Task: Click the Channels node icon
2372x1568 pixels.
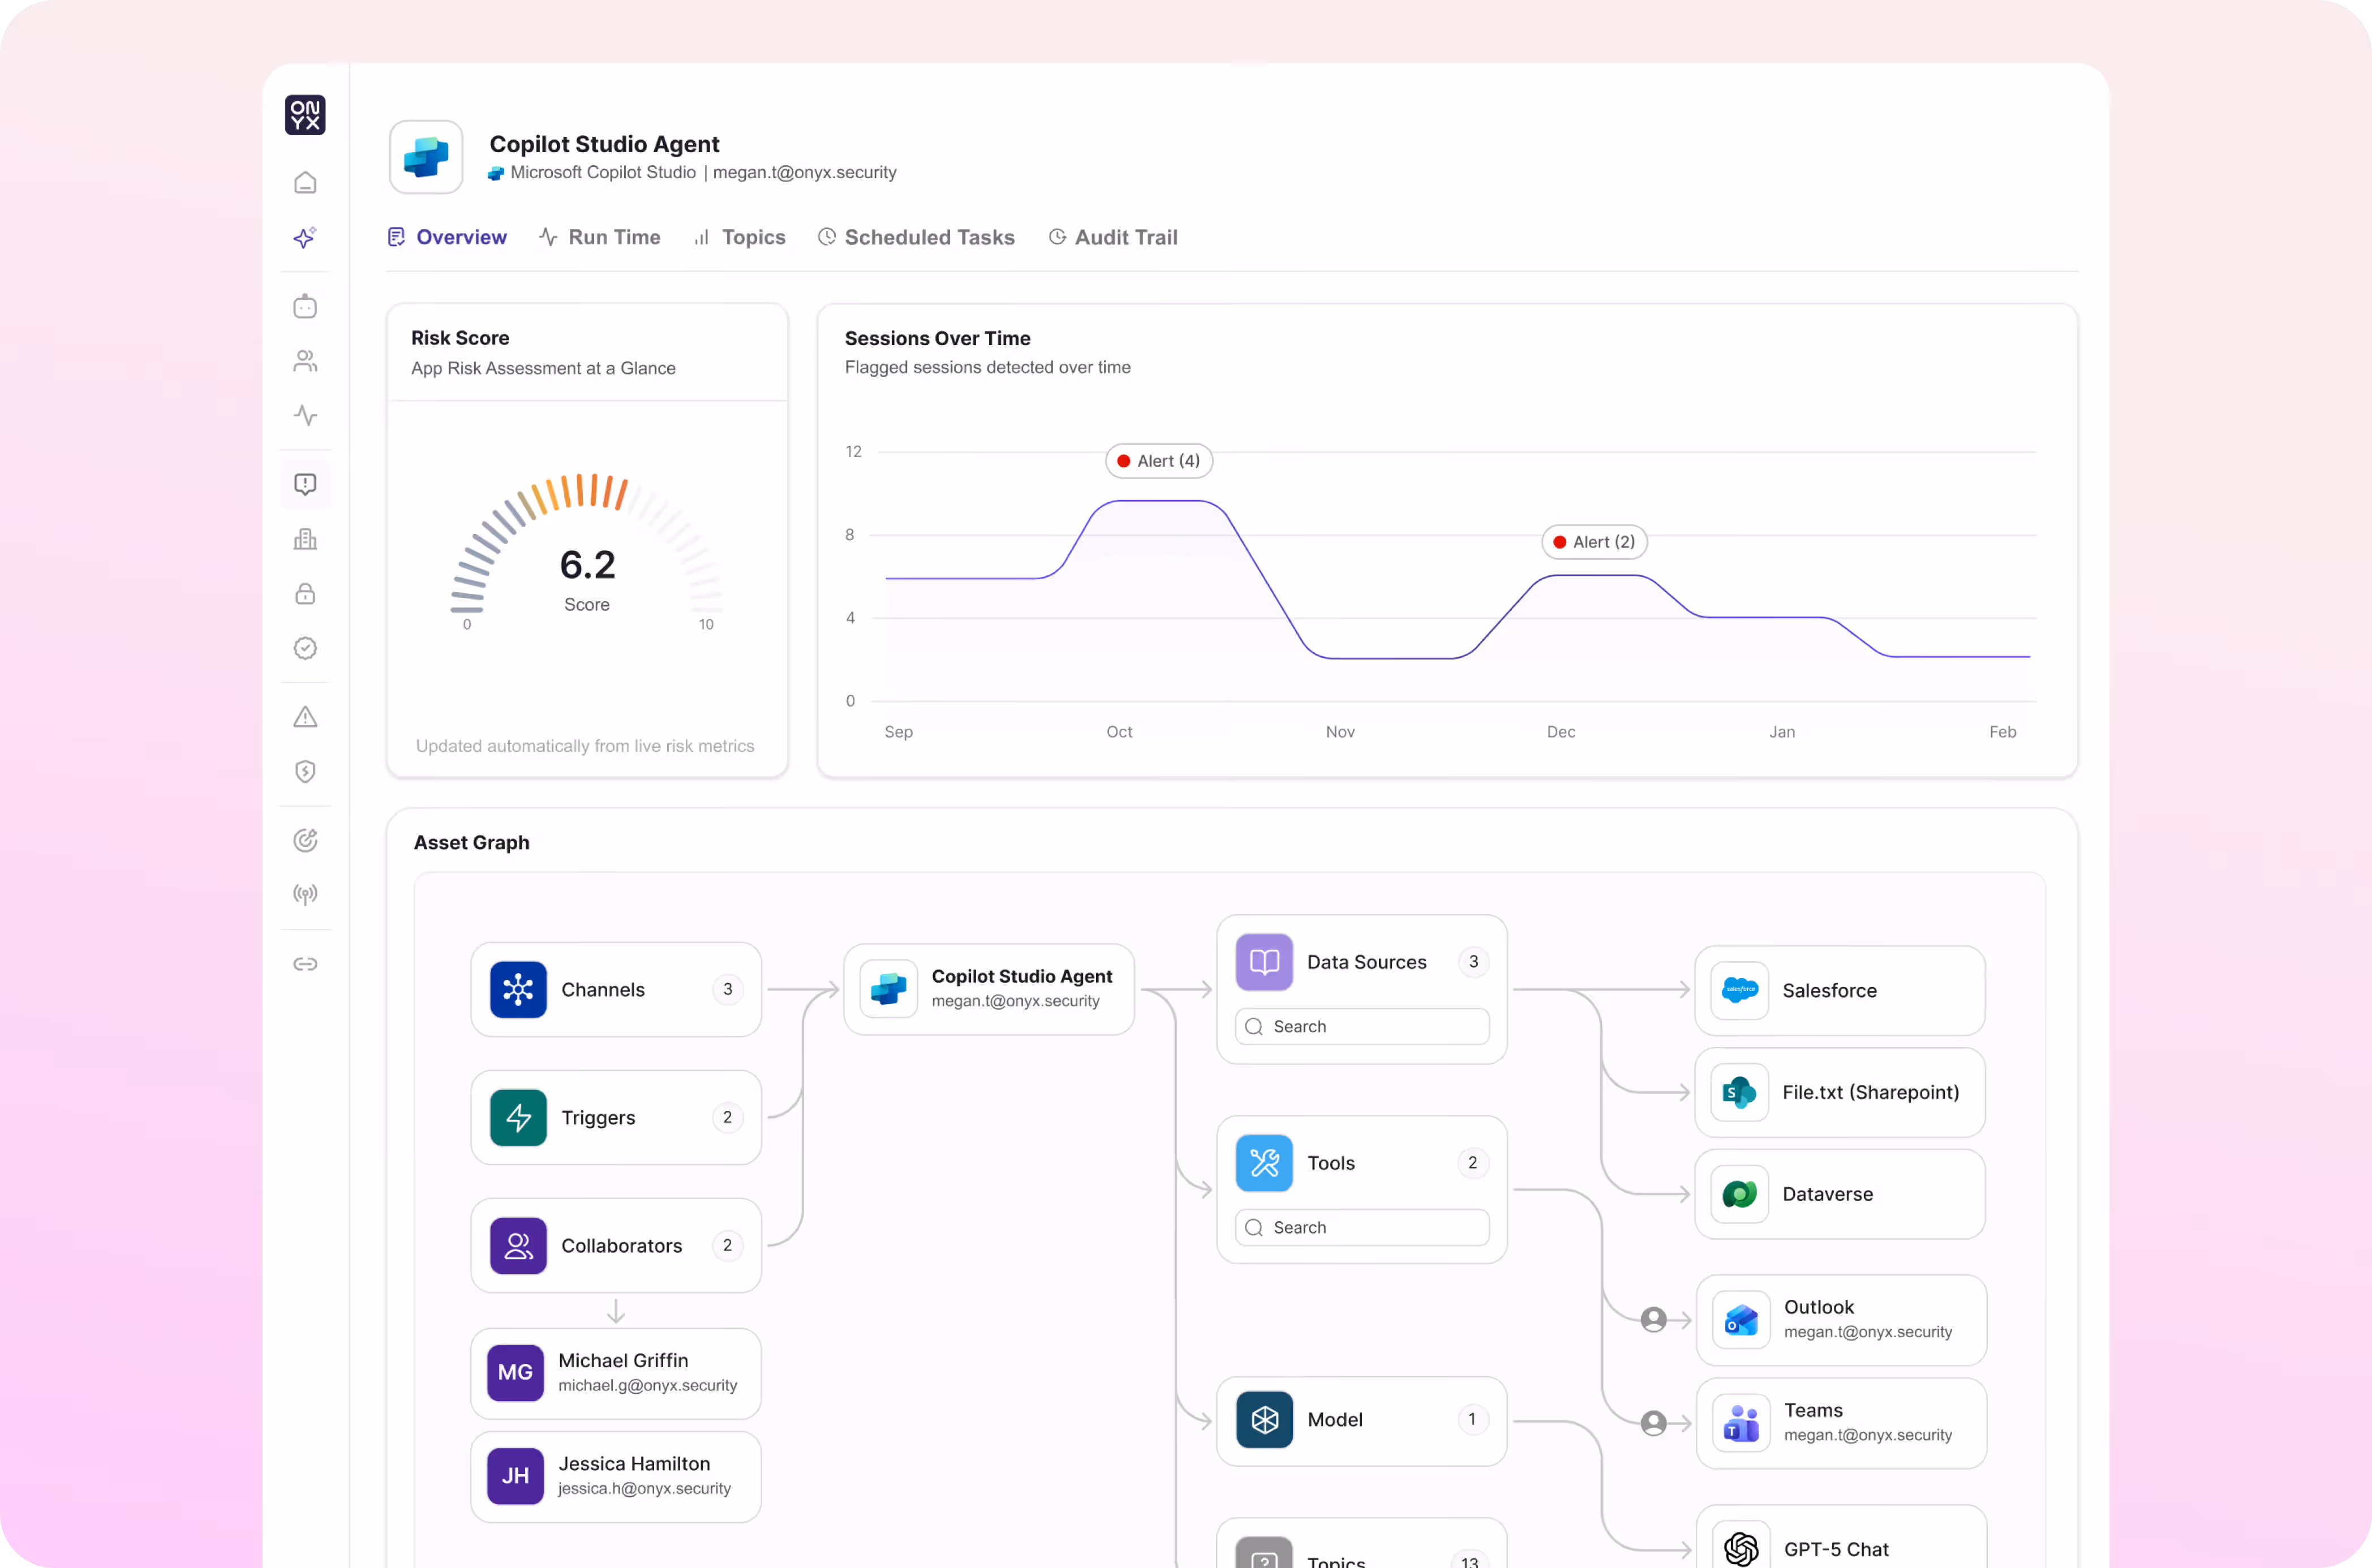Action: click(x=518, y=990)
